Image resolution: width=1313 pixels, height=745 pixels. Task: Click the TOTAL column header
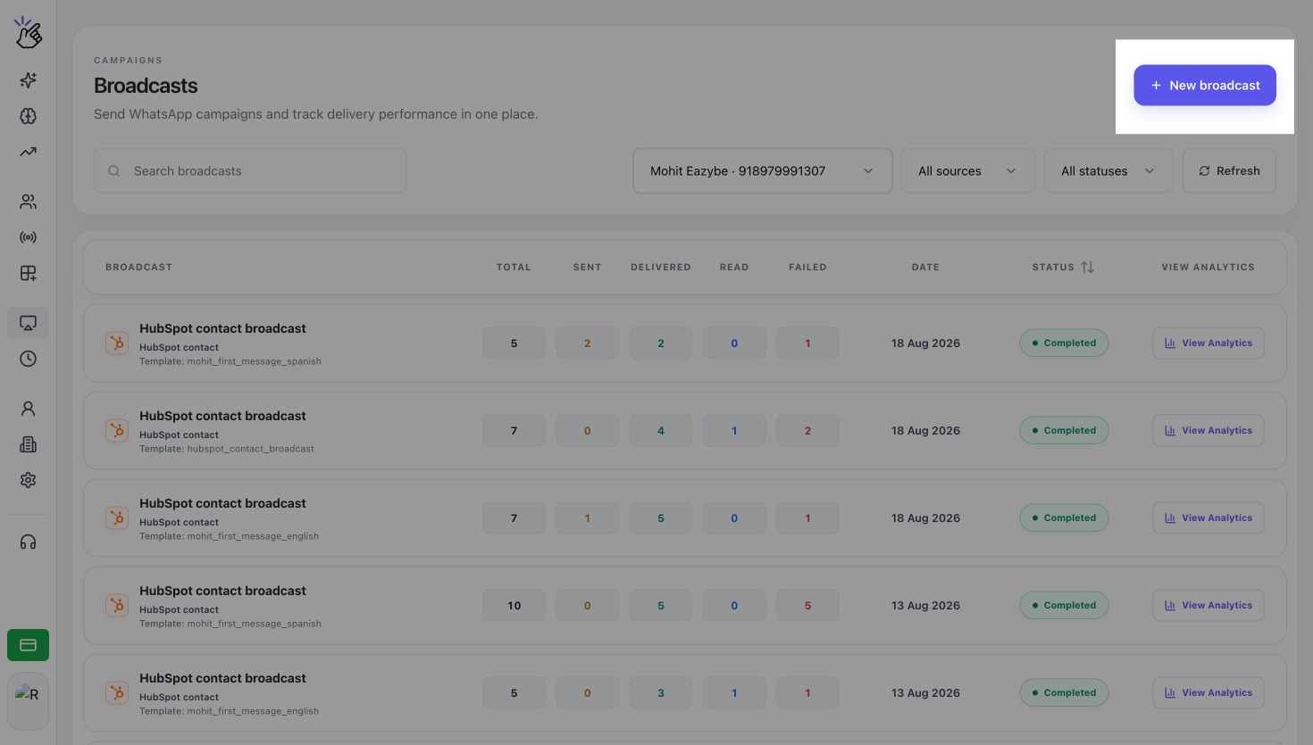click(x=514, y=267)
